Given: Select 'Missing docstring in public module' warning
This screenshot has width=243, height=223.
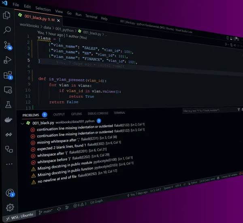Looking at the screenshot, I should point(82,164).
